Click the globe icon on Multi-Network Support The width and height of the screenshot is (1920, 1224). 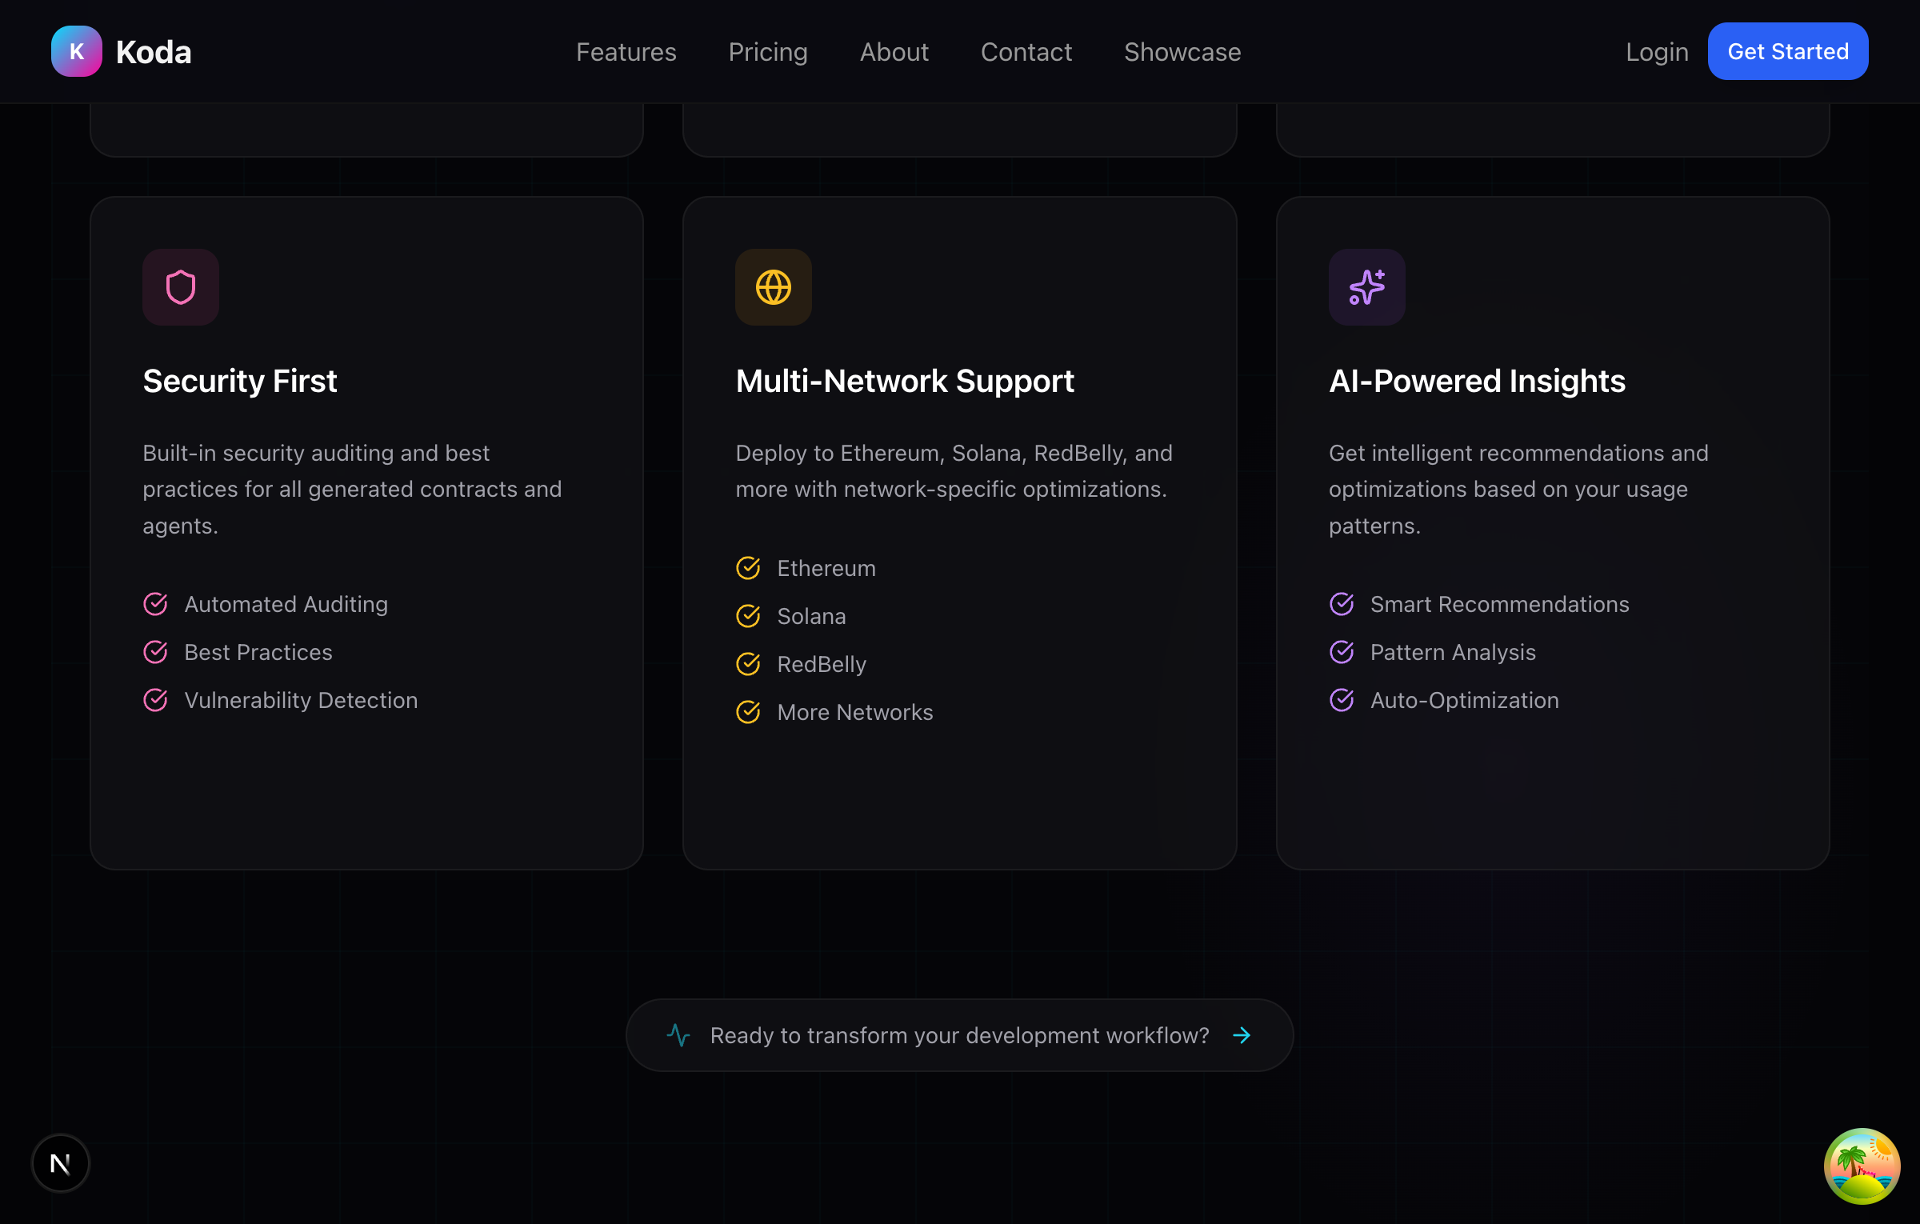[x=773, y=286]
